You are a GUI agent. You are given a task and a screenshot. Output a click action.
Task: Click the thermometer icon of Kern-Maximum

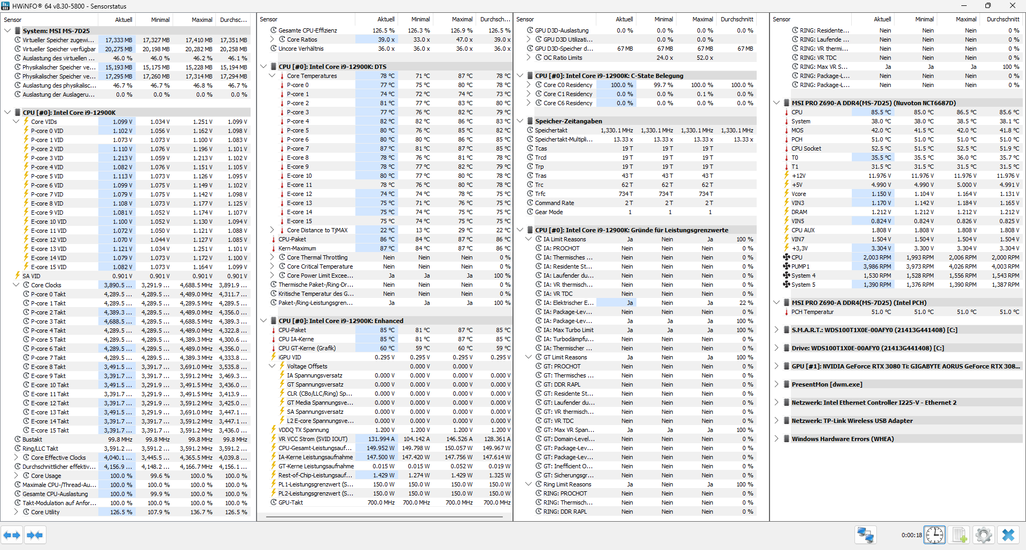click(274, 248)
